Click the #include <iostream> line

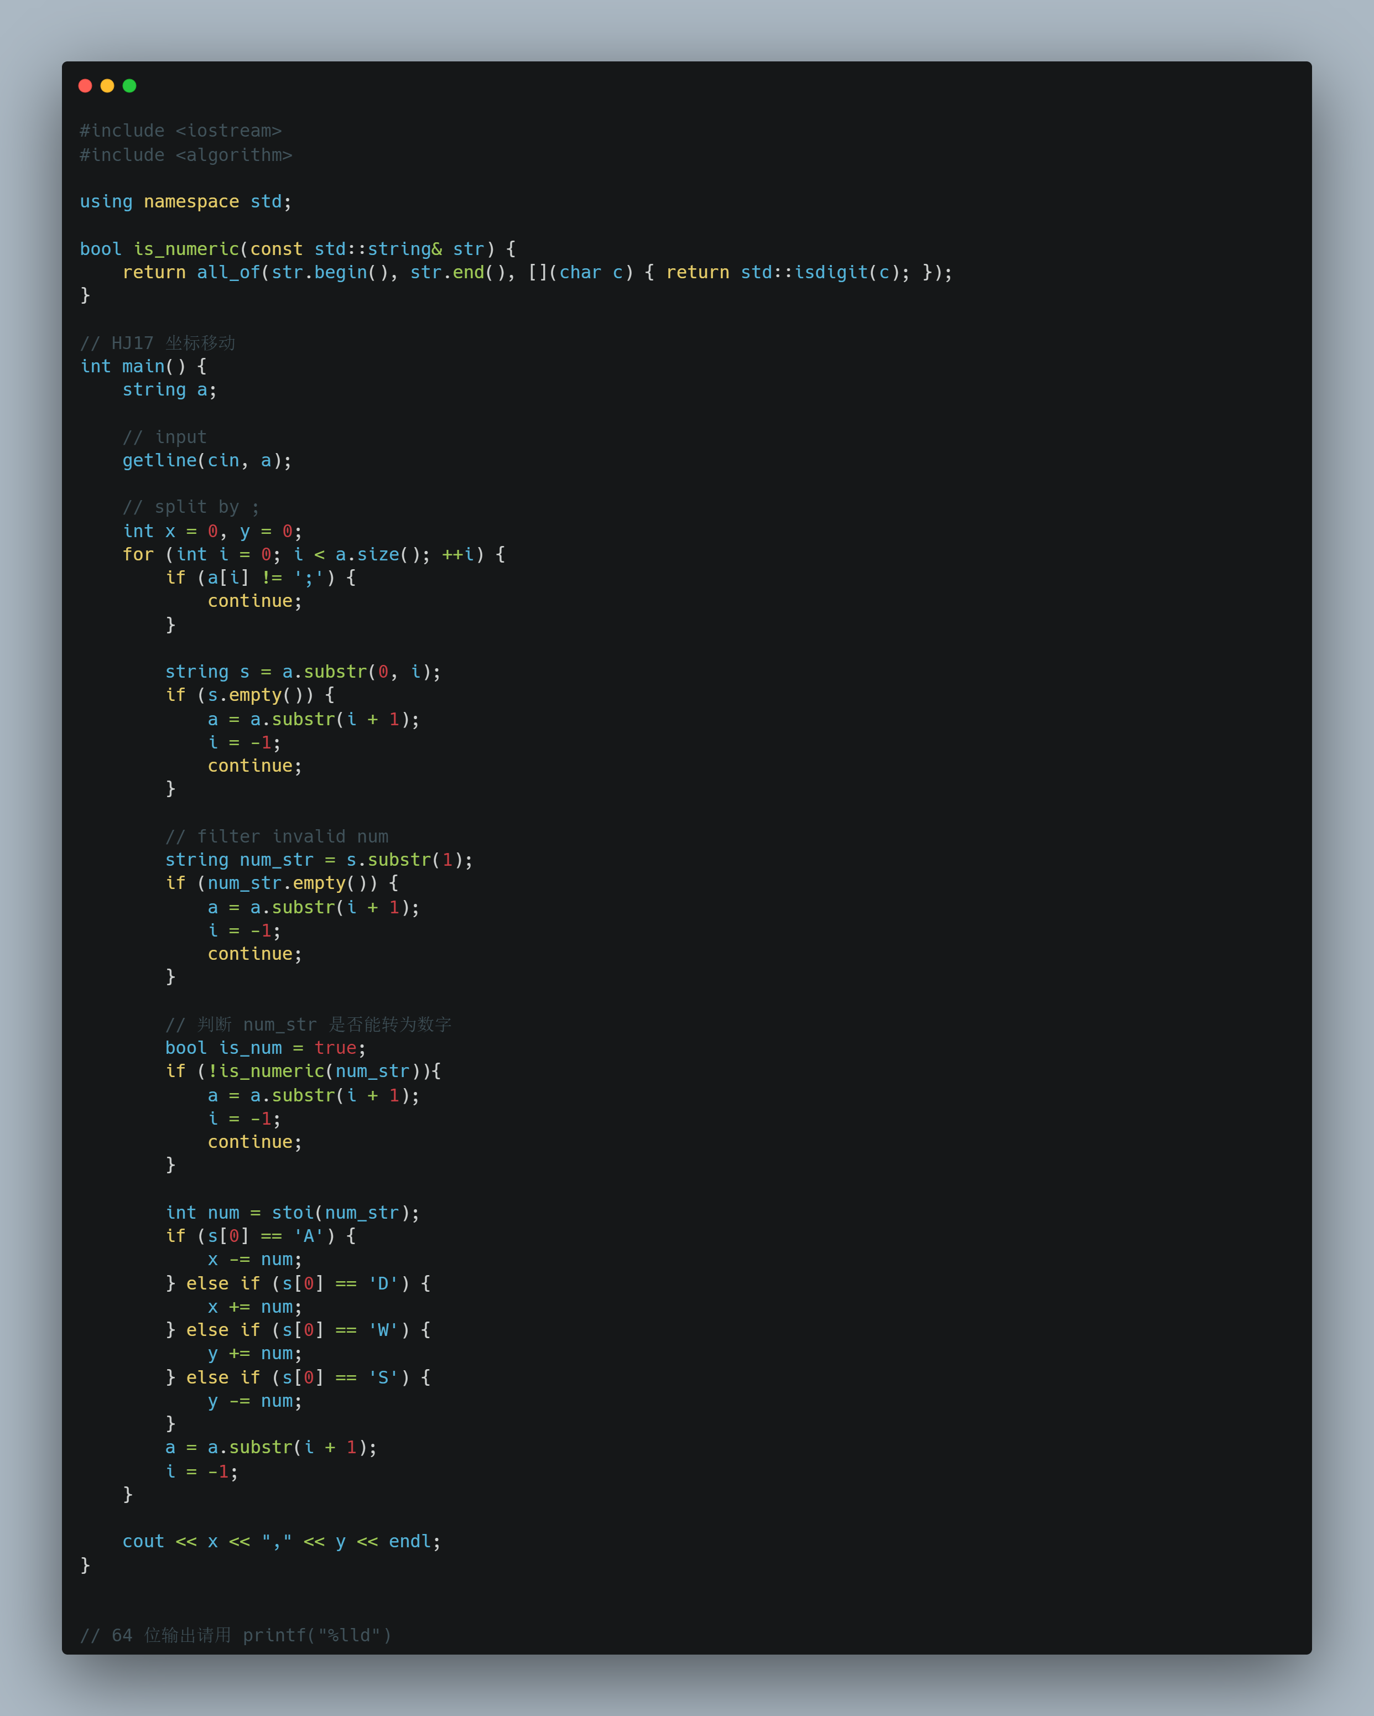coord(181,131)
